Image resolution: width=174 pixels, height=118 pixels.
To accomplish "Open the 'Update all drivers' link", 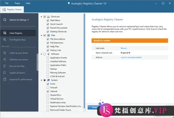I will [x=17, y=73].
